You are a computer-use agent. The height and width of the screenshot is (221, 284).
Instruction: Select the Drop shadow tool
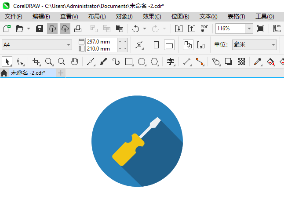click(x=229, y=62)
